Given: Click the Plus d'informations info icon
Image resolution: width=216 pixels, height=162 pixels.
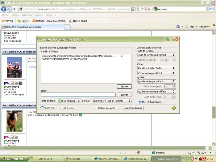Looking at the screenshot, I should pos(140,102).
